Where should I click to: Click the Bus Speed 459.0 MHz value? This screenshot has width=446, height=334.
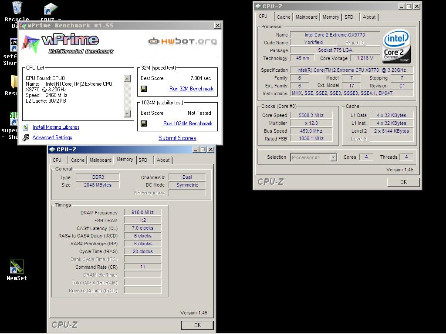coord(311,131)
